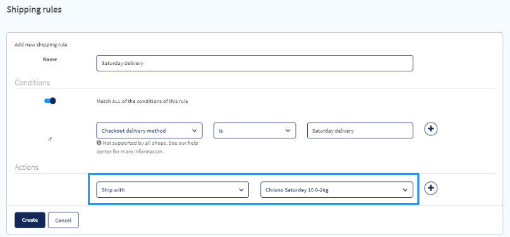Viewport: 510px width, 237px height.
Task: Click the info icon before 'Not supported by all shops'
Action: (x=99, y=143)
